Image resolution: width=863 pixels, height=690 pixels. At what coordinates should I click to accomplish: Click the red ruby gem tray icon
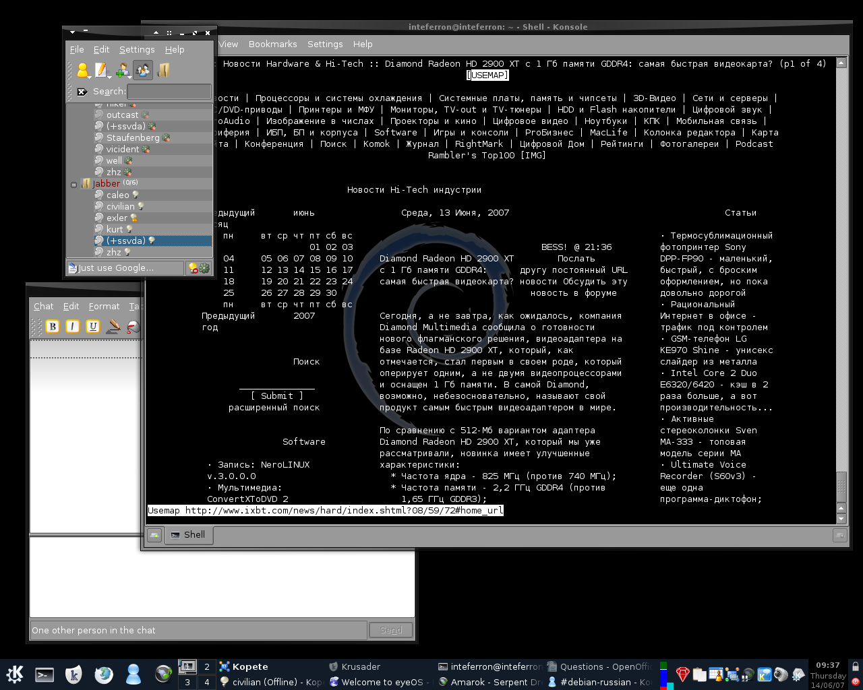pyautogui.click(x=682, y=674)
